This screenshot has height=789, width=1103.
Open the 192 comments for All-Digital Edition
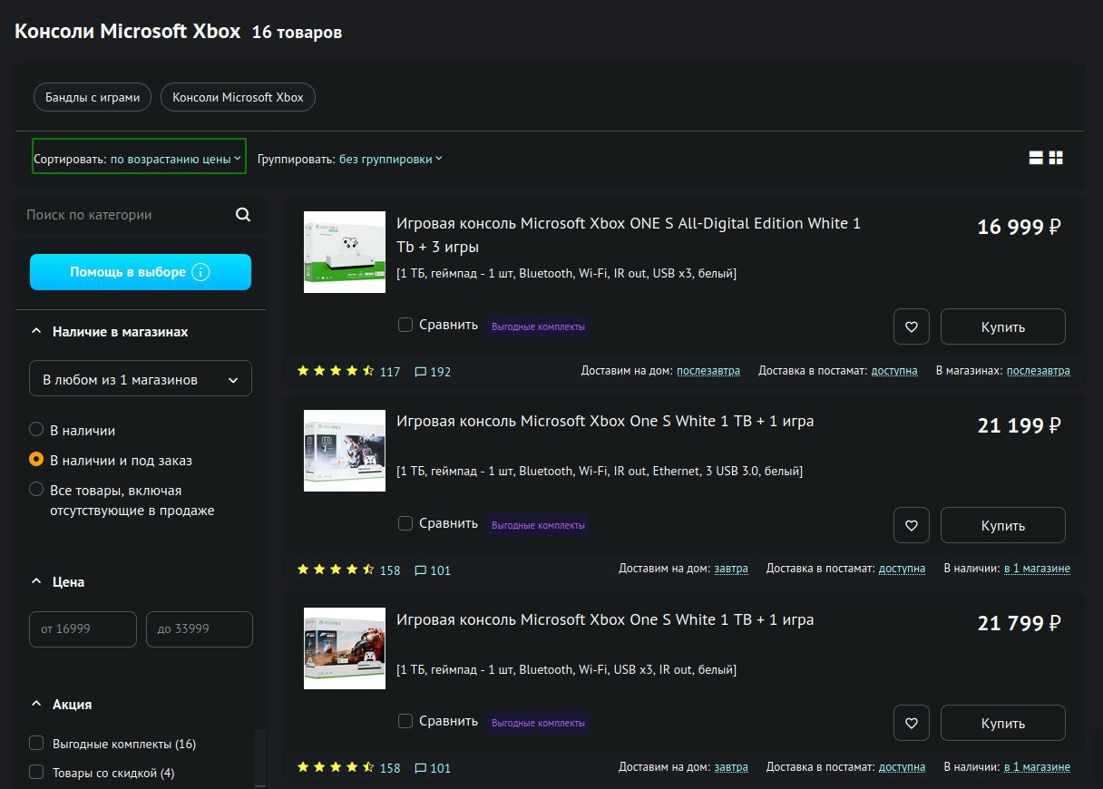point(433,372)
